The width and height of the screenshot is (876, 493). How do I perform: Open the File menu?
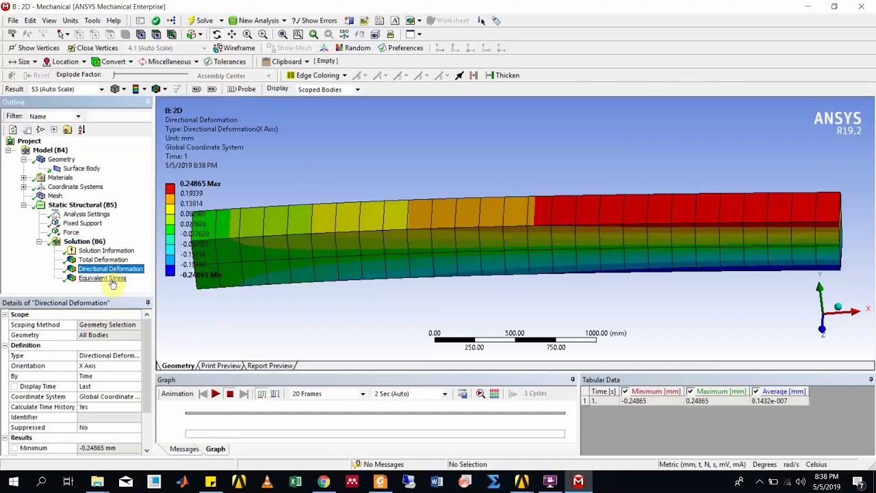13,21
